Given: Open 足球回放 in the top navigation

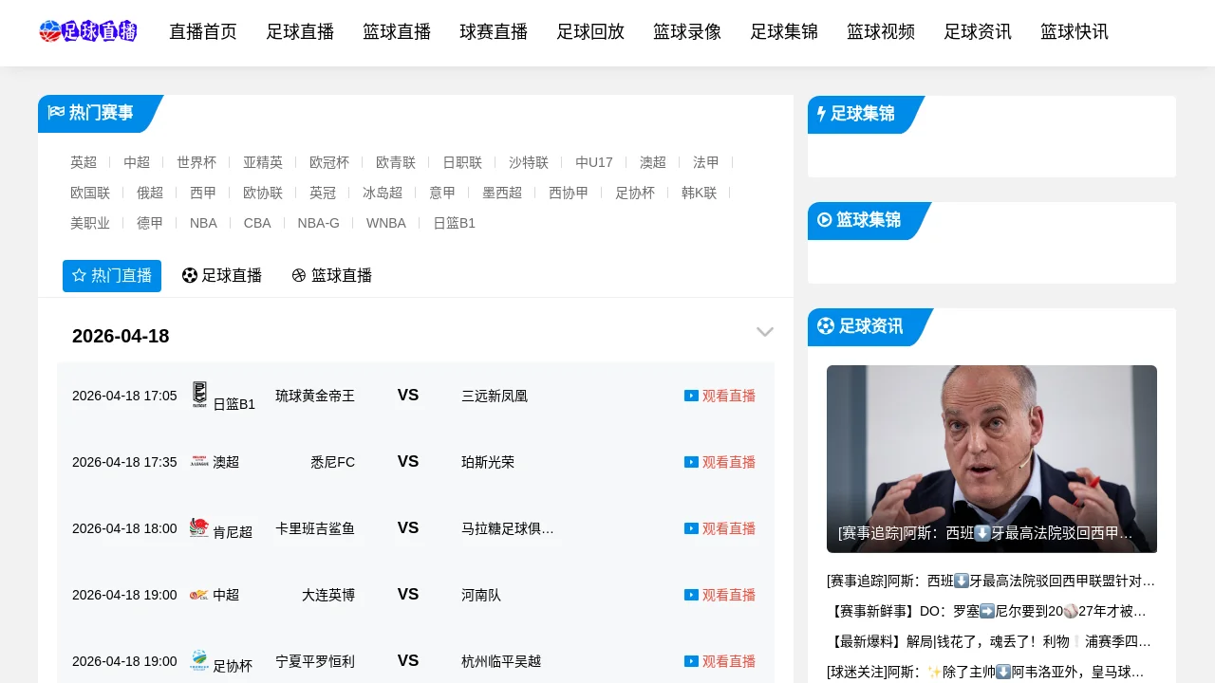Looking at the screenshot, I should (590, 32).
